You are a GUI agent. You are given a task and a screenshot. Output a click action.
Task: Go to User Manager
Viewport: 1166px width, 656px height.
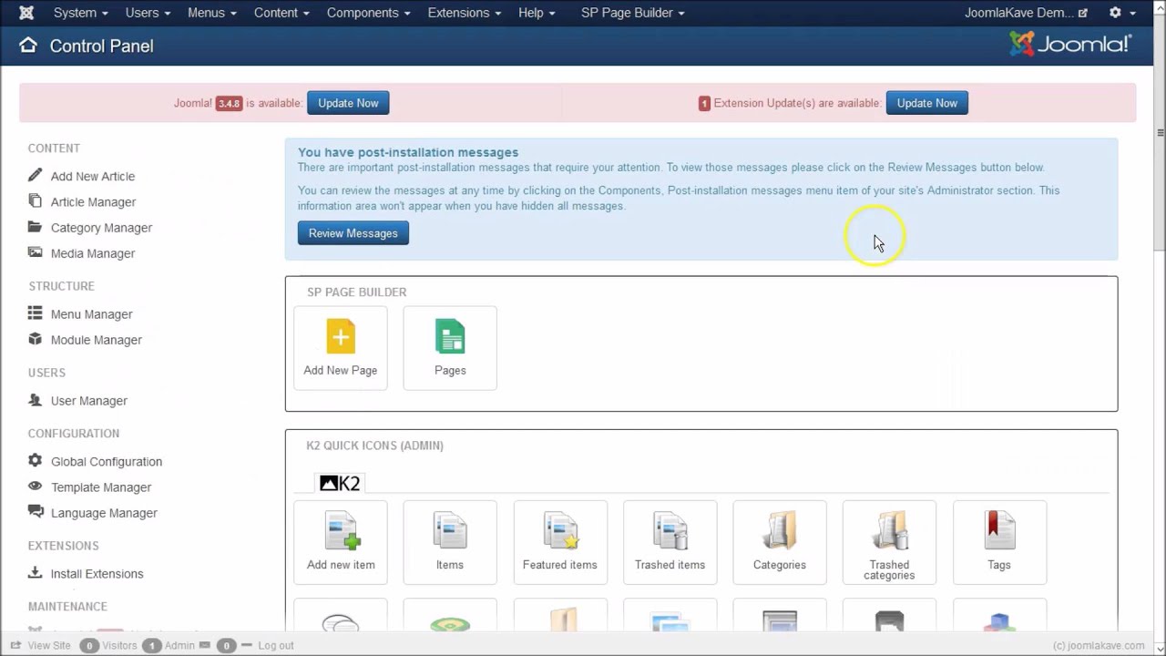click(89, 401)
